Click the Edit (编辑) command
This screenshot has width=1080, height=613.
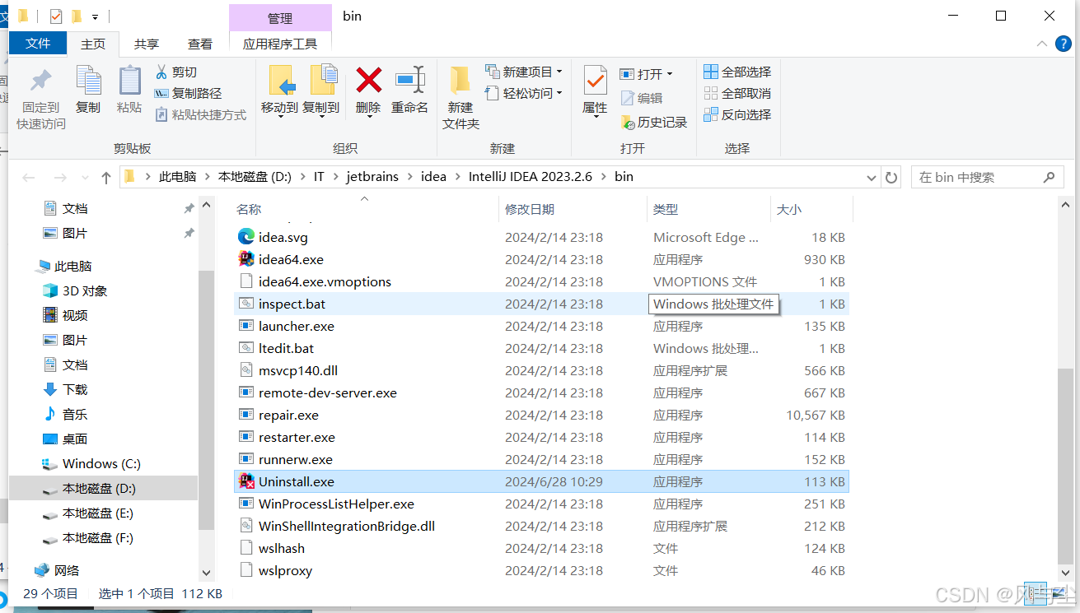pos(641,98)
